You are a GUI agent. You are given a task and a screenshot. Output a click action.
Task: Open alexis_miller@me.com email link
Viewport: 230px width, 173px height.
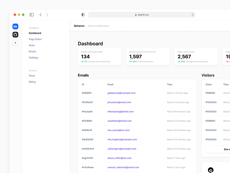(x=119, y=158)
